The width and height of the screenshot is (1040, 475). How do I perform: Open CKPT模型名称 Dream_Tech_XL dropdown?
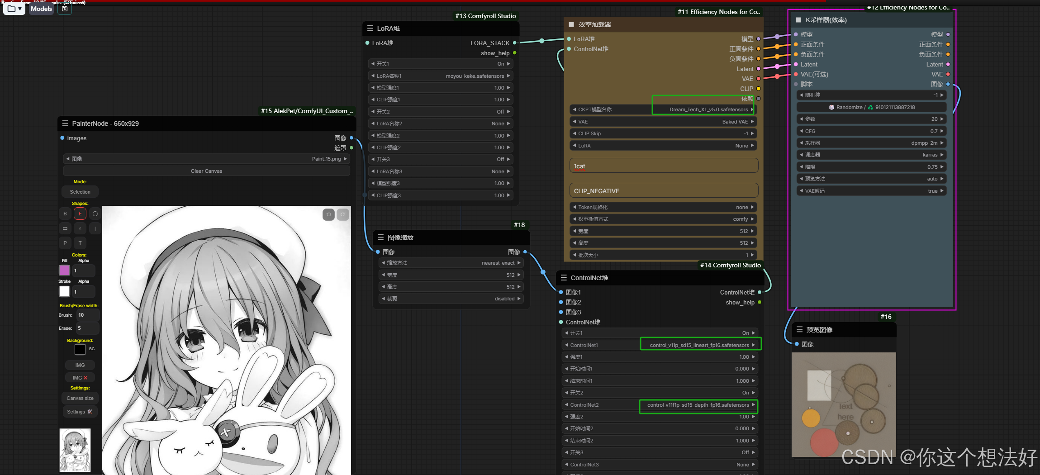(x=663, y=109)
